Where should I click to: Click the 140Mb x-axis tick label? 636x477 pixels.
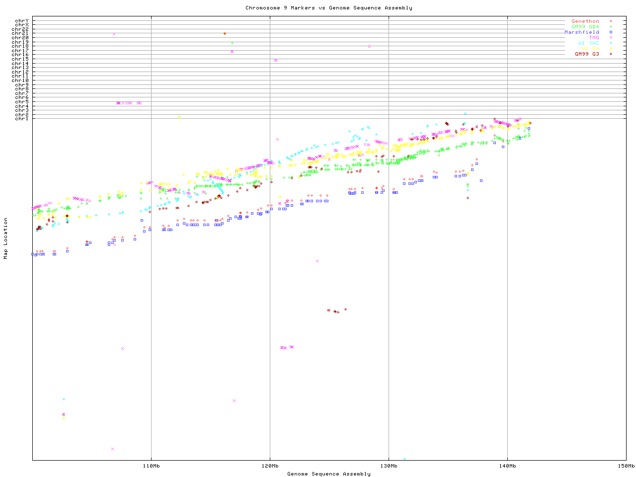(x=507, y=466)
